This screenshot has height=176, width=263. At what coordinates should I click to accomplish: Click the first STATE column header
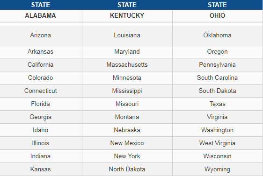coord(40,5)
